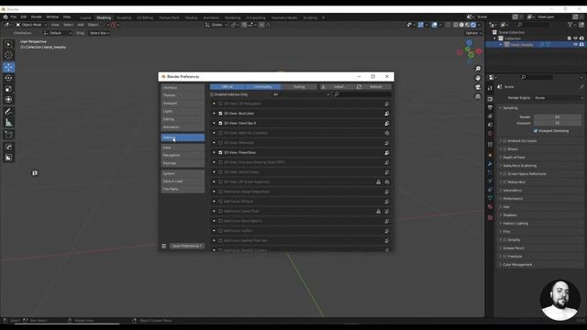Viewport: 587px width, 330px height.
Task: Click the Refresh add-ons button
Action: coord(373,87)
